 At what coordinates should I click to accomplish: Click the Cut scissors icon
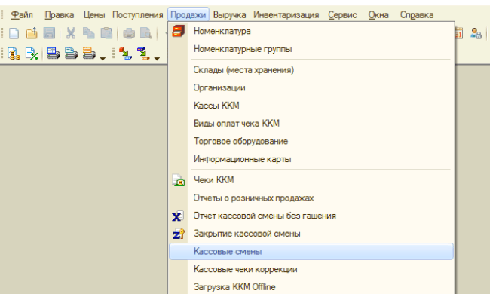[71, 33]
